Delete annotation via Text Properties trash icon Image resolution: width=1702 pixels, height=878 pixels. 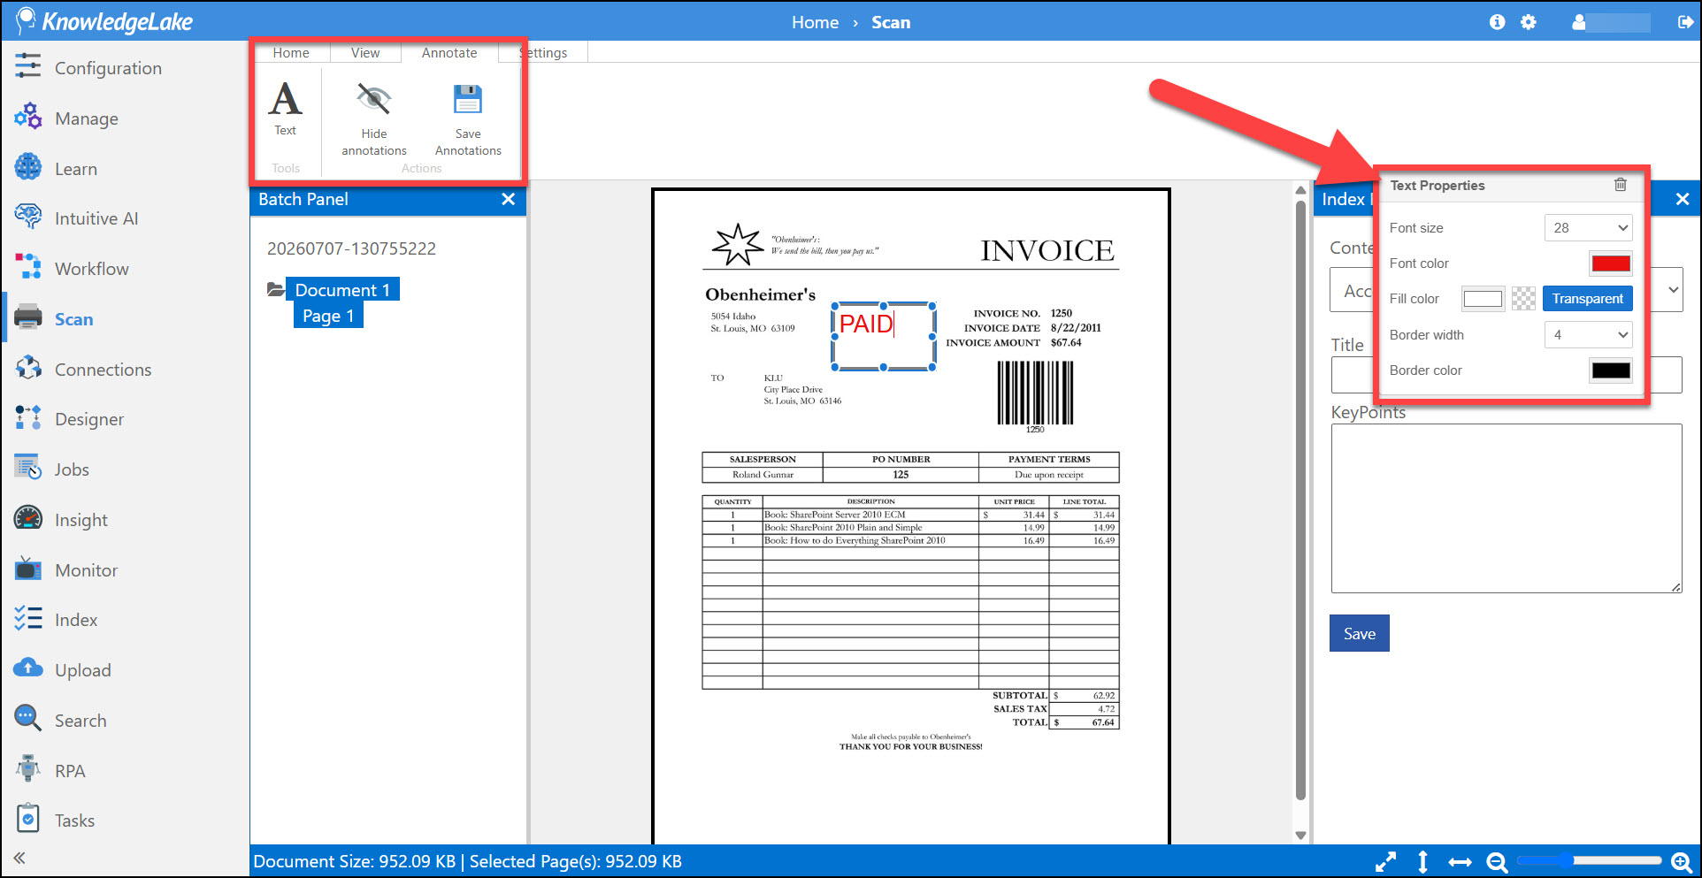(1620, 185)
